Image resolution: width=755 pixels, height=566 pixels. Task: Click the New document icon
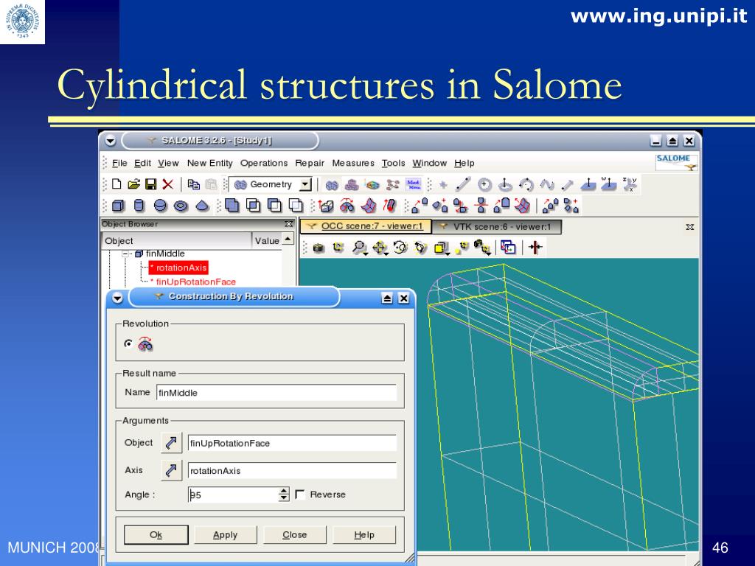point(116,184)
